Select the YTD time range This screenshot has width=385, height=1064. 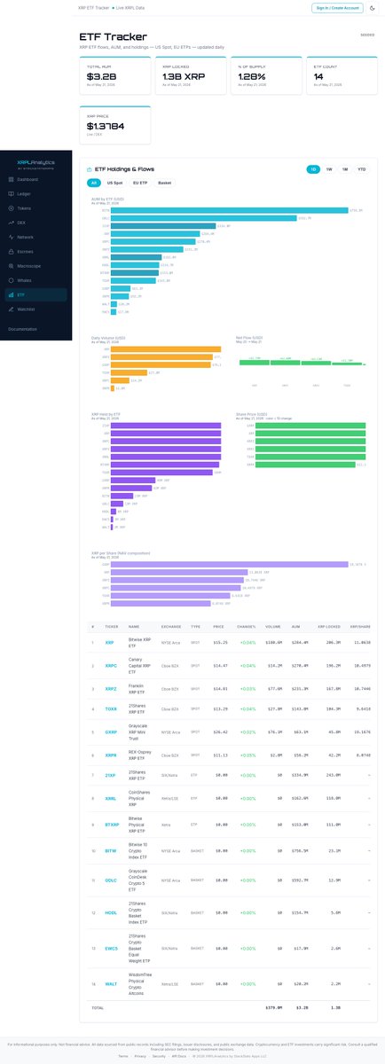(361, 168)
